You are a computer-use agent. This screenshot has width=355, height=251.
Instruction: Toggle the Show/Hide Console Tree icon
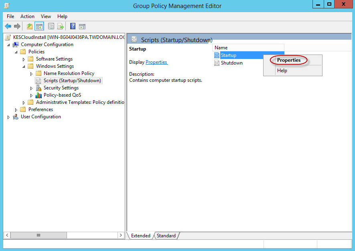(x=39, y=26)
